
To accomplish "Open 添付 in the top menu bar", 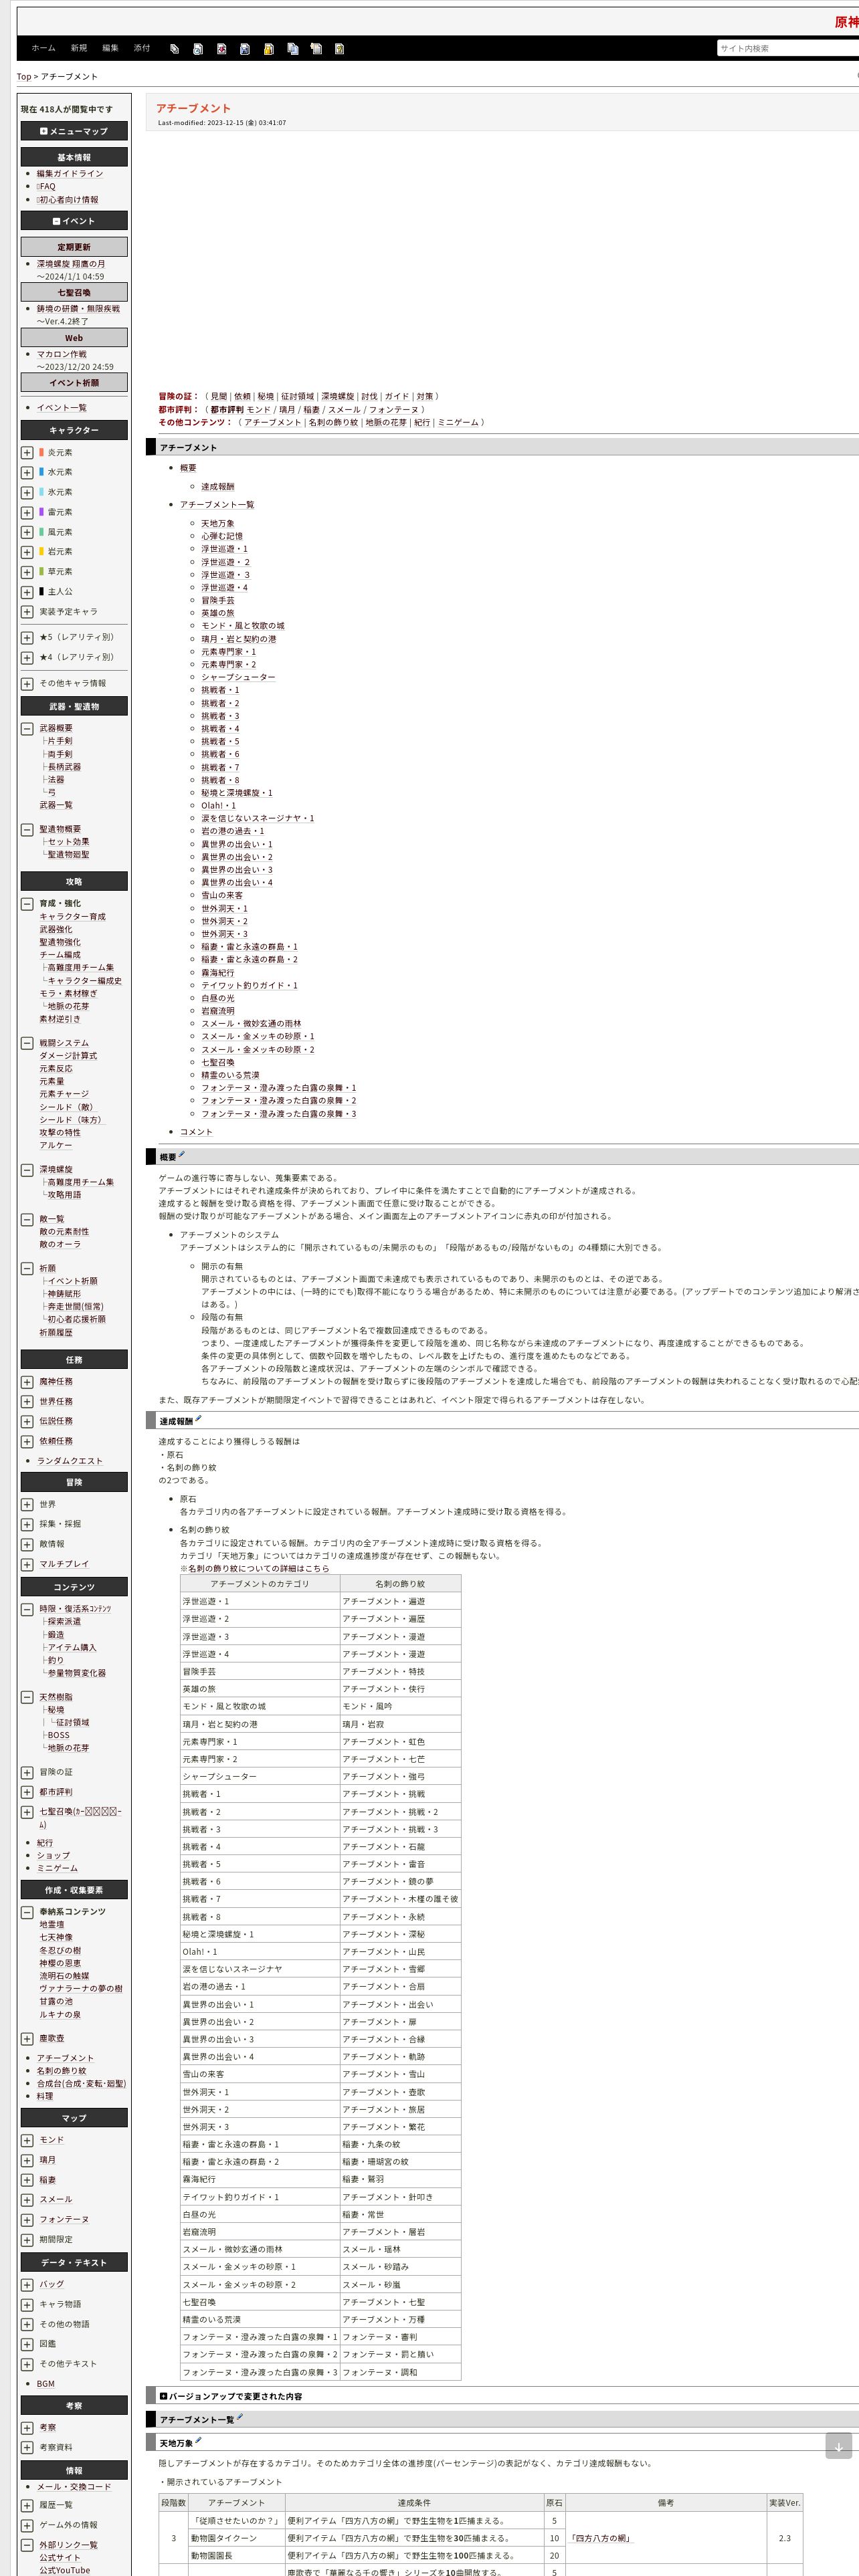I will 142,48.
